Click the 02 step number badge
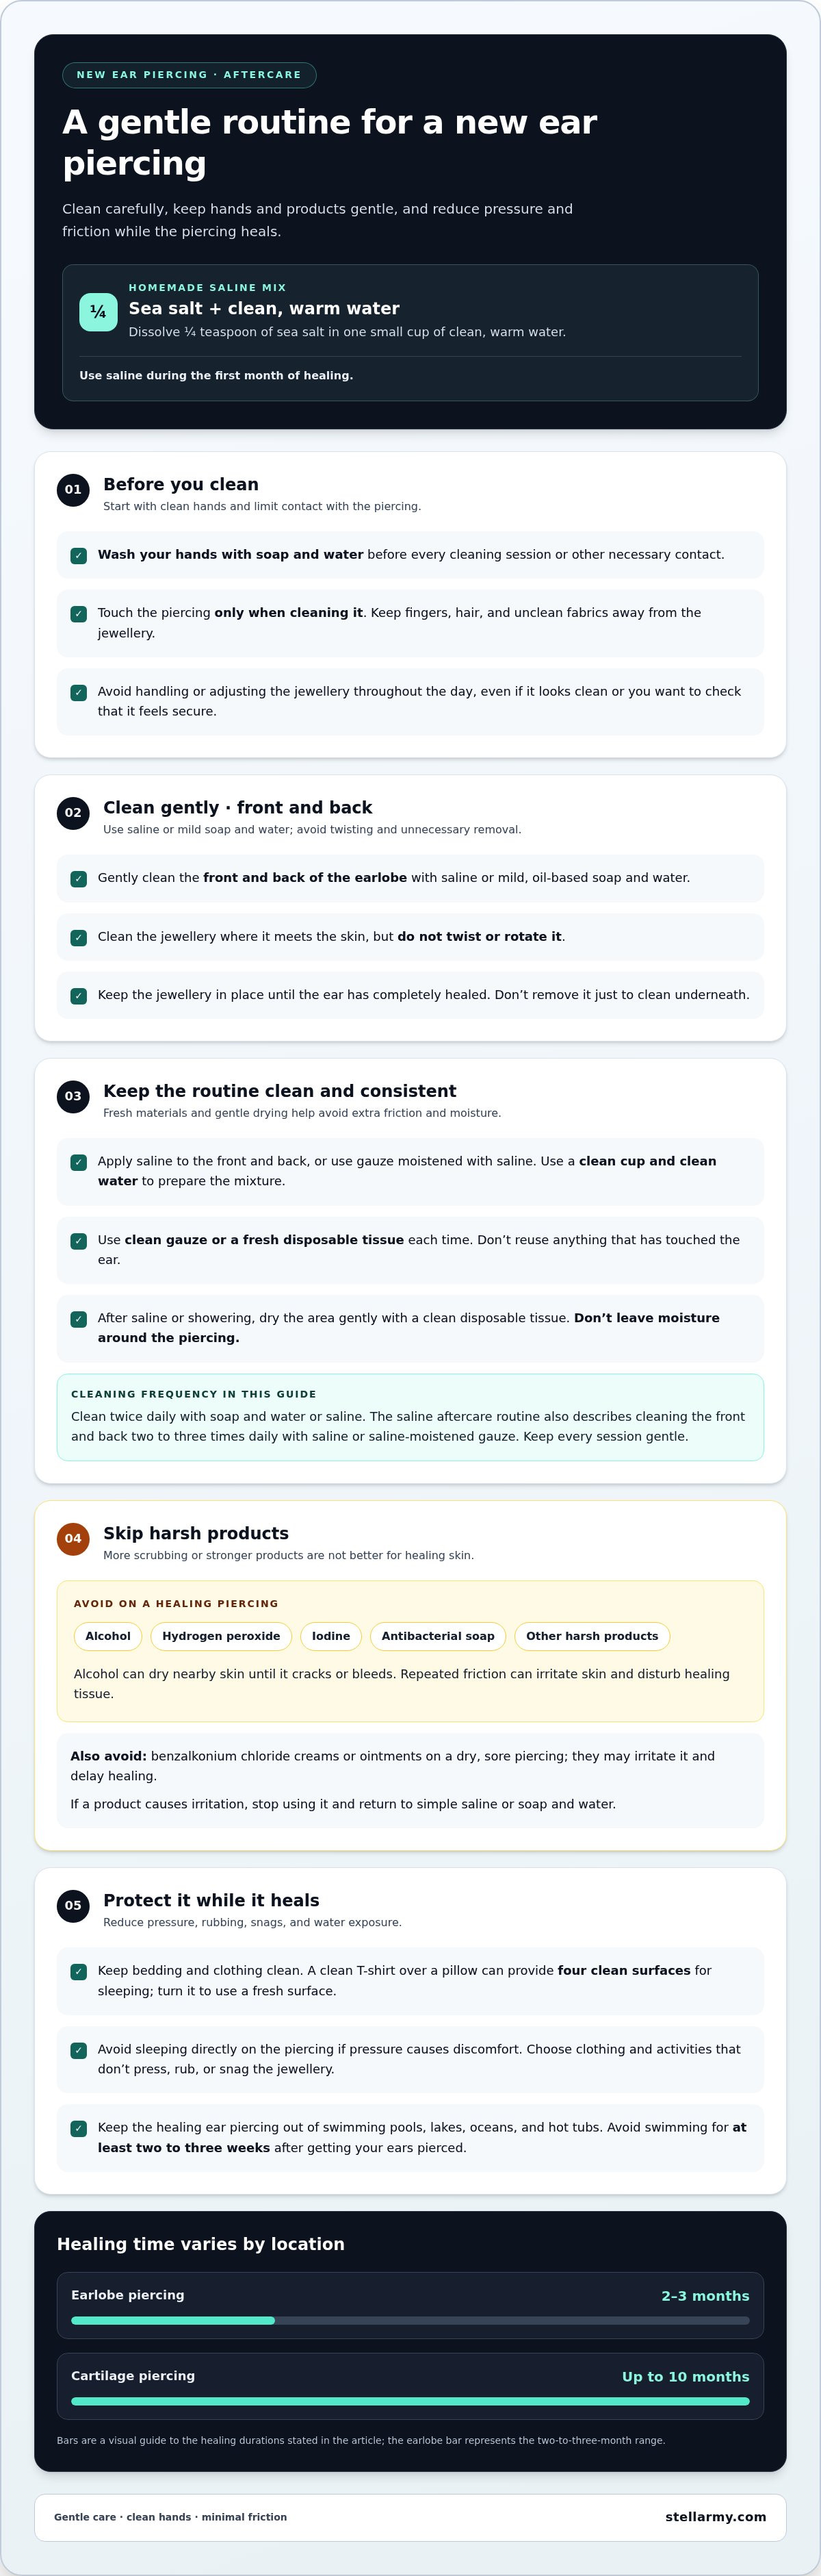 [73, 813]
